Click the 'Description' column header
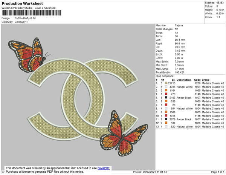 coord(184,80)
